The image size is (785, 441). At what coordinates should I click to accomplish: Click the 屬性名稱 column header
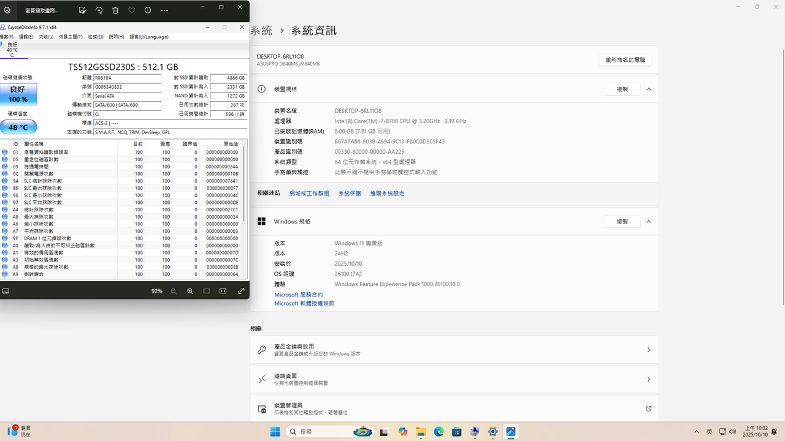click(x=34, y=144)
